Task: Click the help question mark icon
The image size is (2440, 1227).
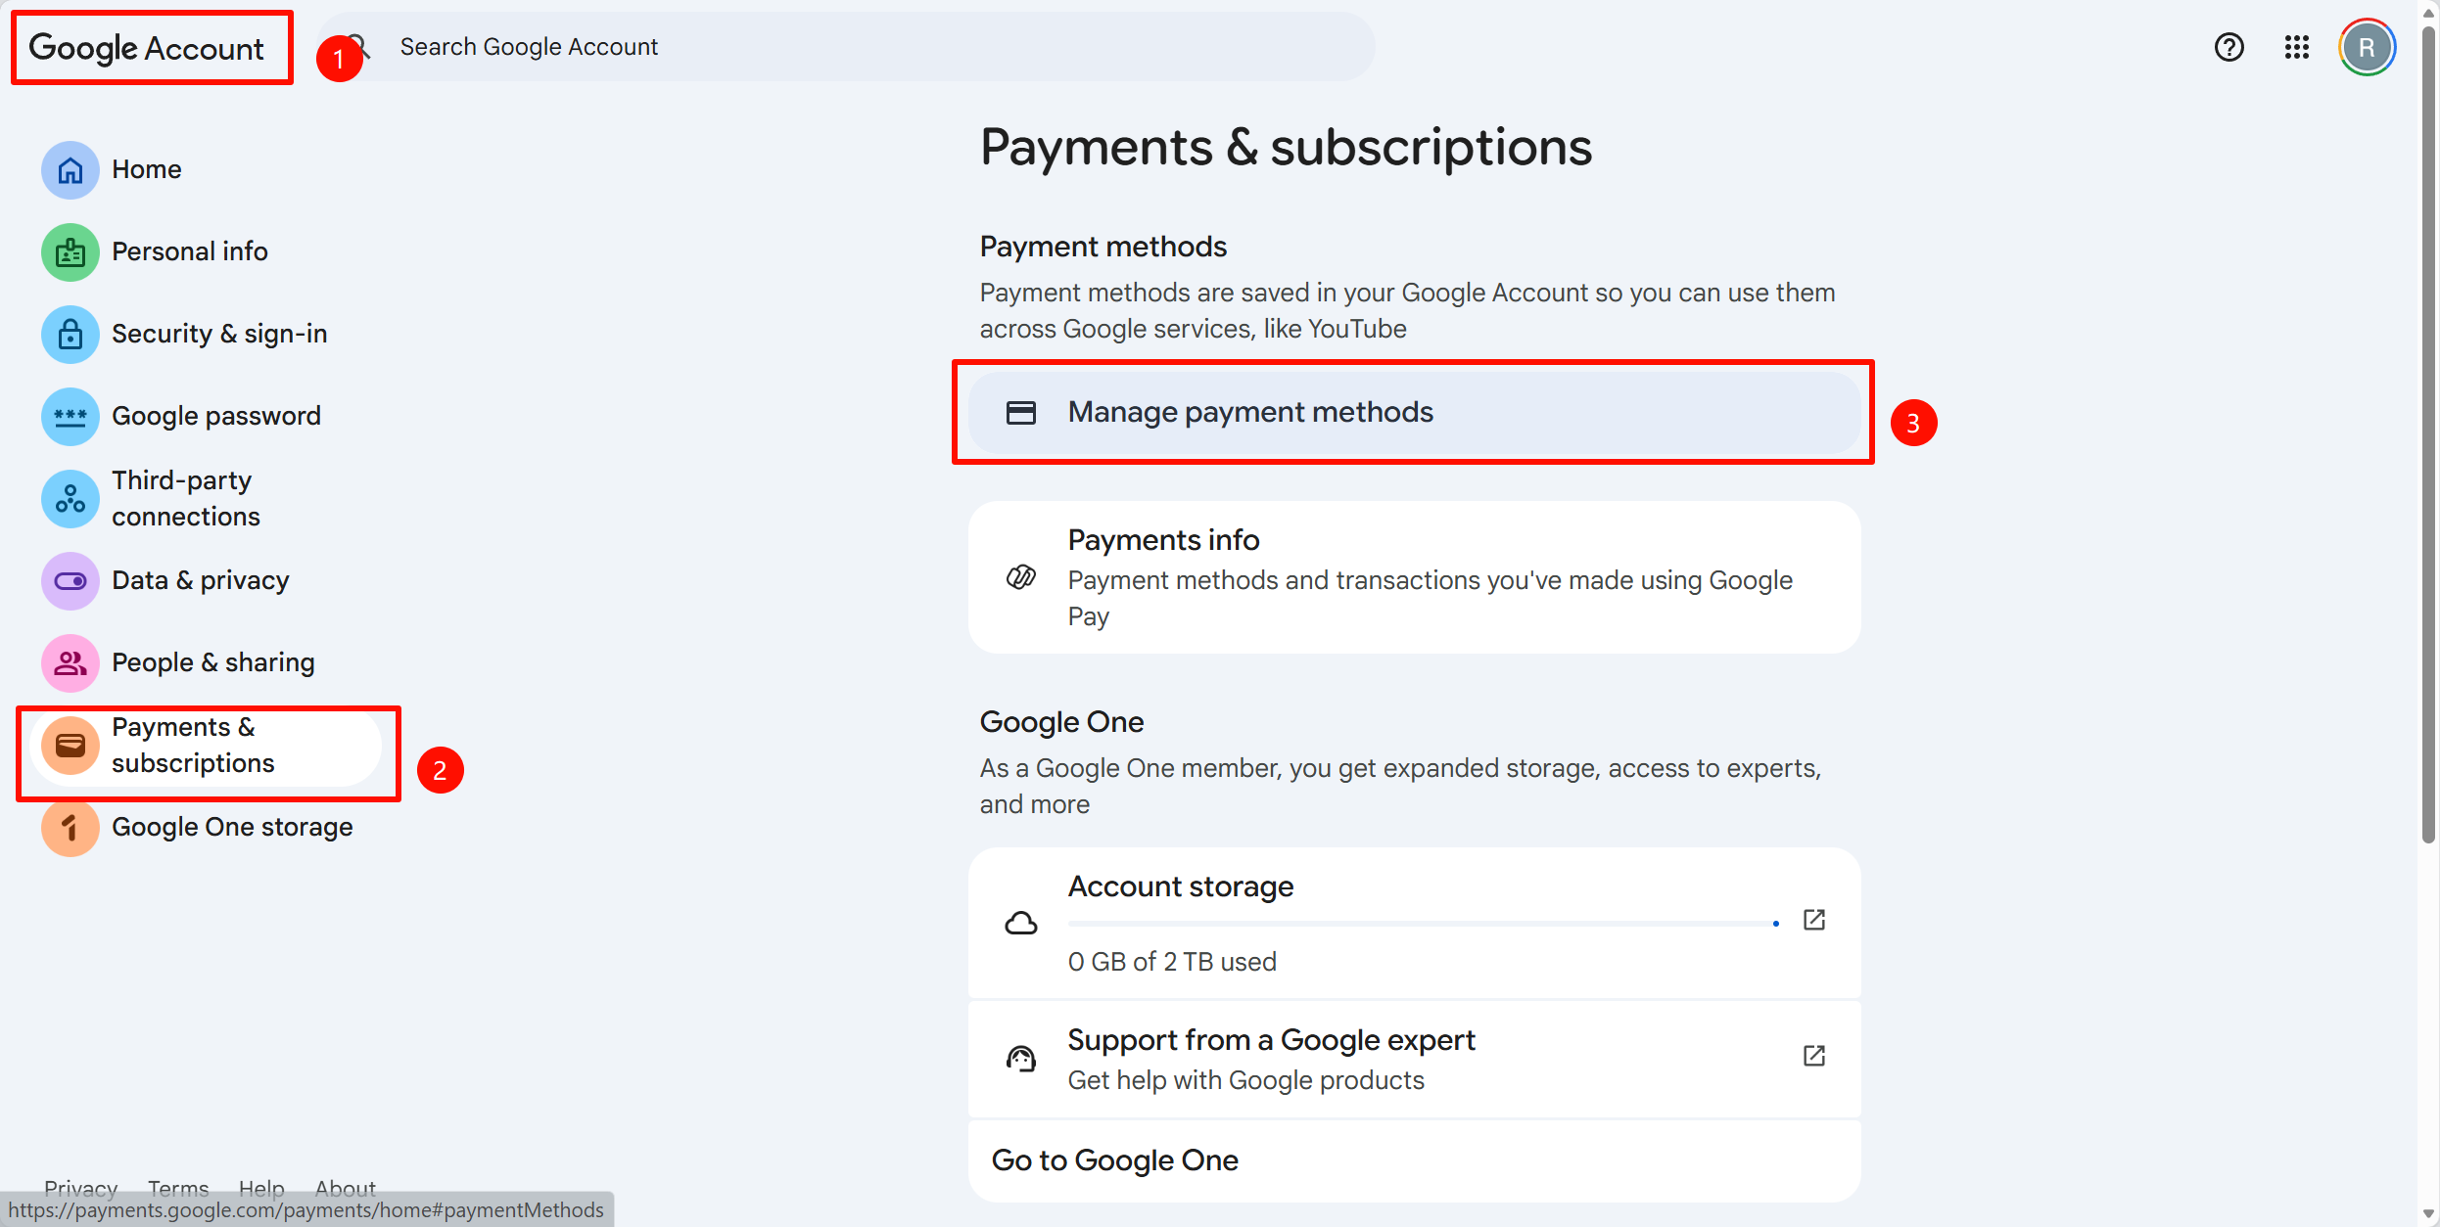Action: (2229, 47)
